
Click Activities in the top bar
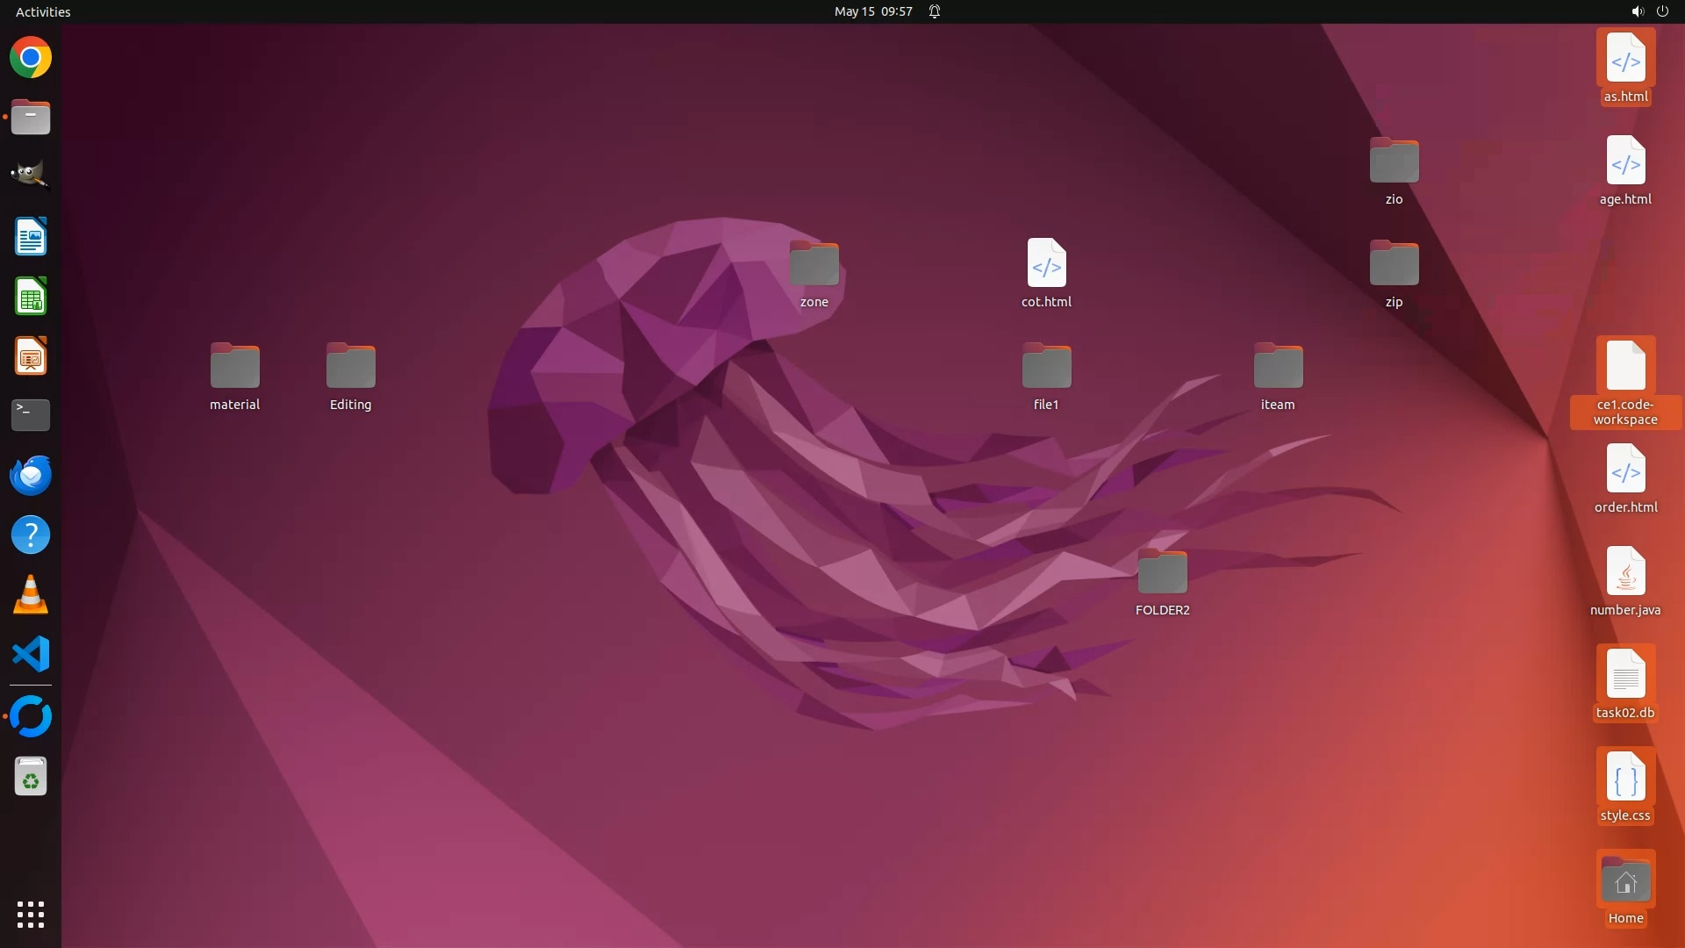point(43,11)
